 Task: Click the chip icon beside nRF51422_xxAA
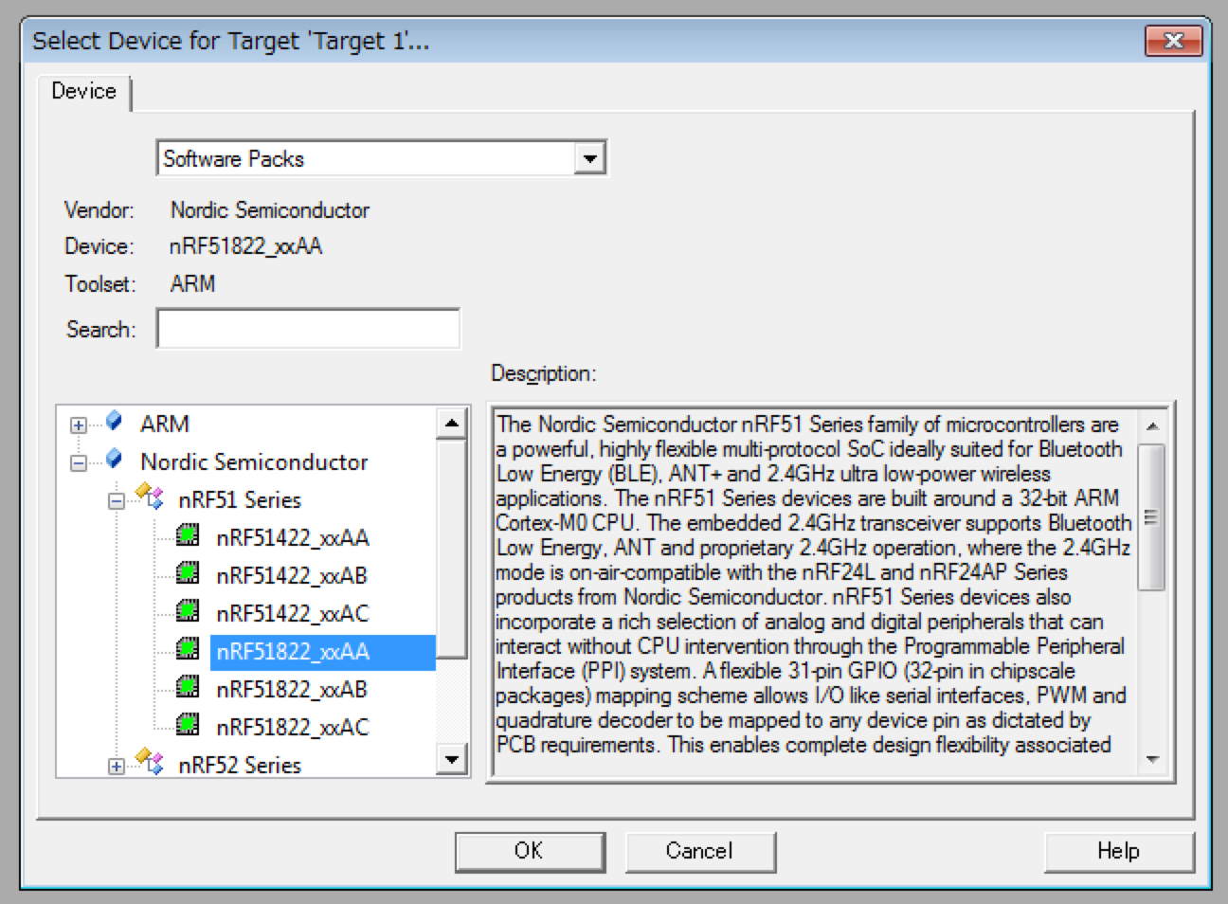coord(188,536)
